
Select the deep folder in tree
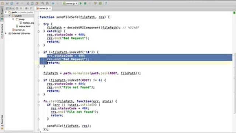tap(21, 19)
